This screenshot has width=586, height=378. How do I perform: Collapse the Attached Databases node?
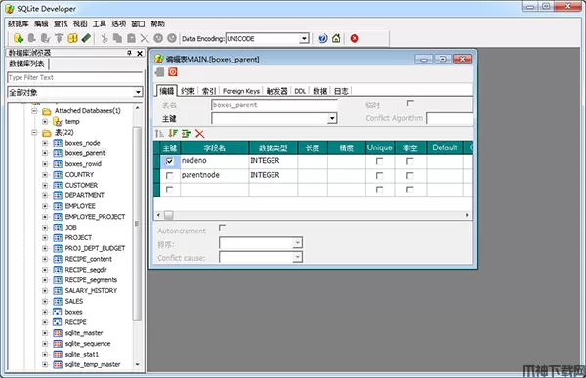tap(34, 111)
